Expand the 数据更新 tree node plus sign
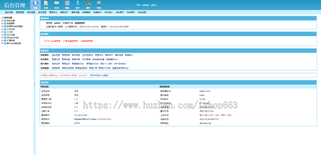 pos(2,23)
